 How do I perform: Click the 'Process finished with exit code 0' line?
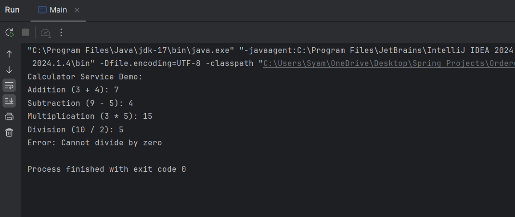pyautogui.click(x=106, y=169)
